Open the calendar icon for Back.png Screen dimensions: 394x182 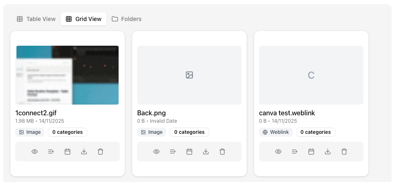coord(189,152)
